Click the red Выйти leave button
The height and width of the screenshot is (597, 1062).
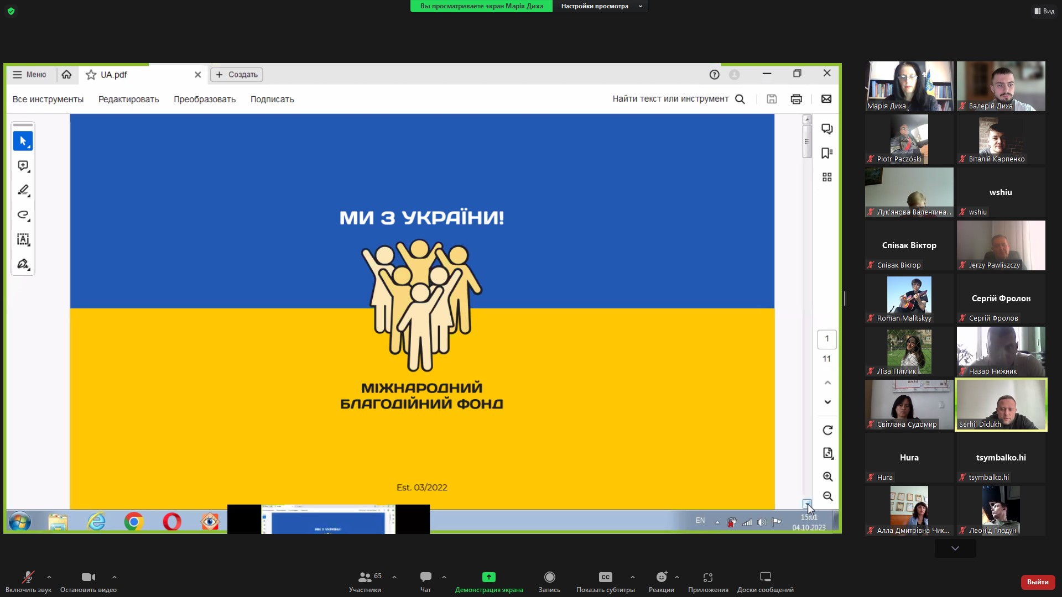(1037, 582)
